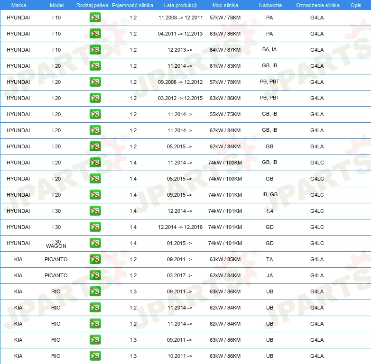The height and width of the screenshot is (364, 371).
Task: Click the Lata produkcji column header
Action: (180, 5)
